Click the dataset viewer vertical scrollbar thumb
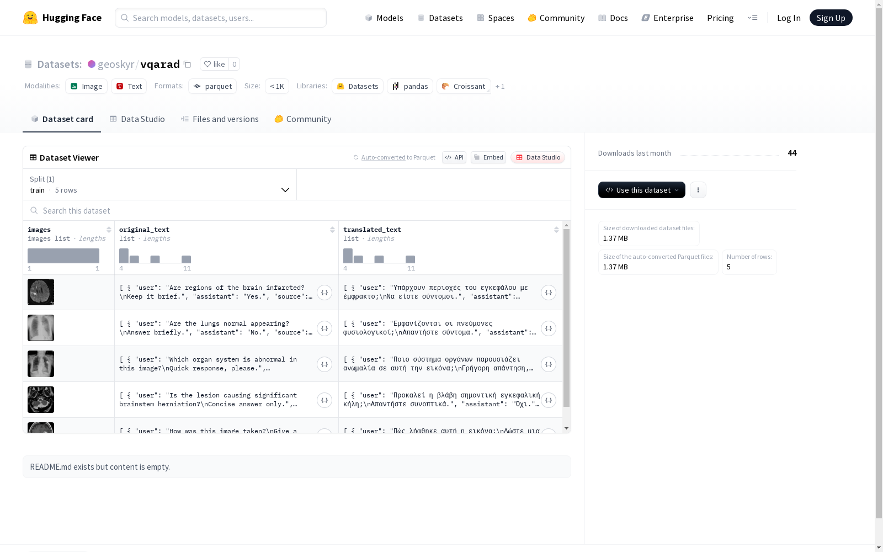The height and width of the screenshot is (552, 883). tap(566, 318)
